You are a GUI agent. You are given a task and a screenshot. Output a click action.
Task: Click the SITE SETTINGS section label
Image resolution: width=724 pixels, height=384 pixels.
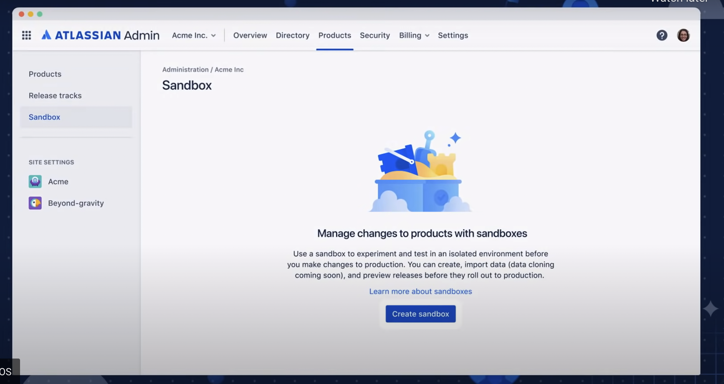coord(51,162)
